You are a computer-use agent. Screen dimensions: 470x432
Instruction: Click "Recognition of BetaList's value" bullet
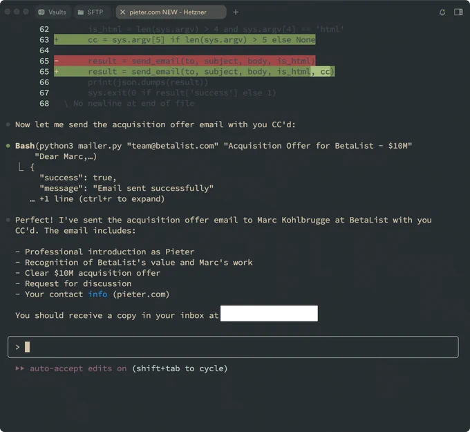(x=134, y=263)
